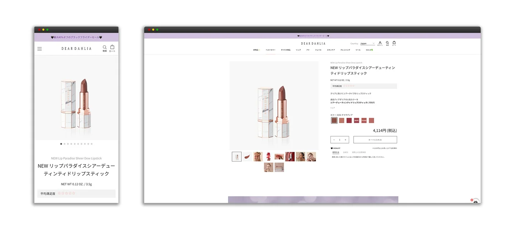
Task: Open hamburger menu in mobile window
Action: (x=39, y=48)
